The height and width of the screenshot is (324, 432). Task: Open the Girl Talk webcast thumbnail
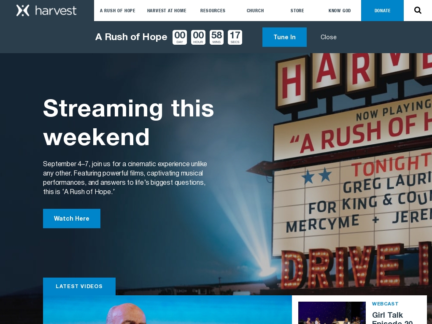[332, 313]
